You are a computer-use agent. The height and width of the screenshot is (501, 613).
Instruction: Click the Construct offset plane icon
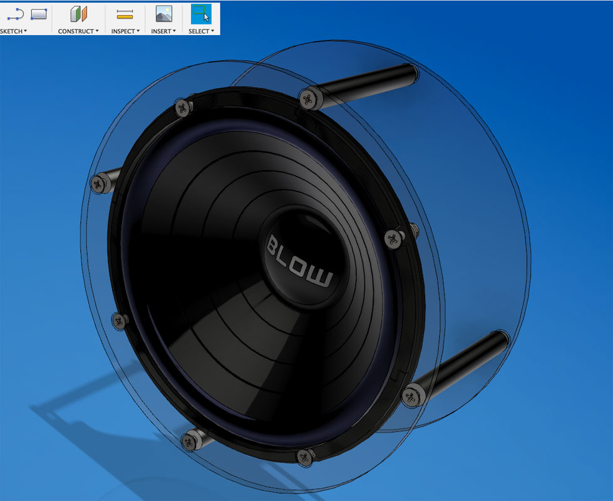(78, 14)
